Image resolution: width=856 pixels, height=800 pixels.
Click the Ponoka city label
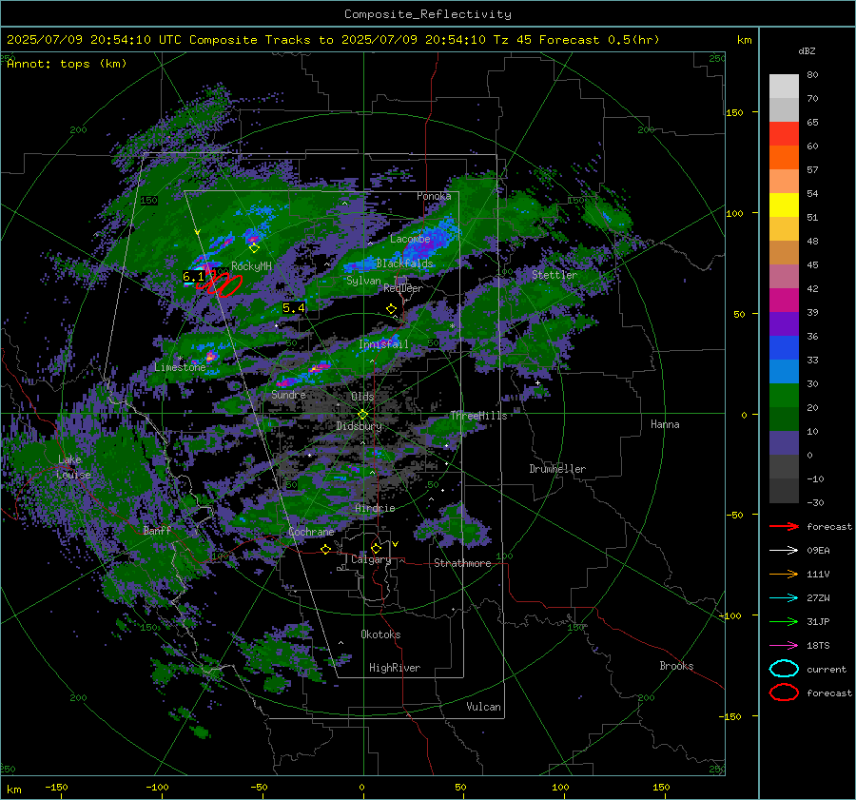[x=434, y=196]
